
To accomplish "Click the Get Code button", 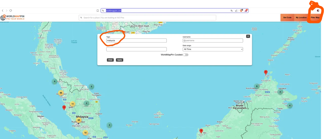I will [287, 18].
